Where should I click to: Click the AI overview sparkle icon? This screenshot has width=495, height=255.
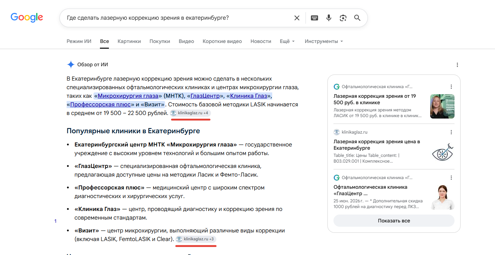pos(71,64)
